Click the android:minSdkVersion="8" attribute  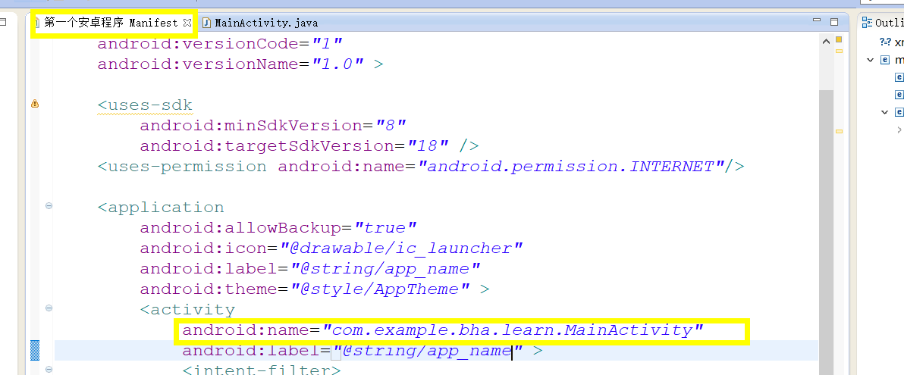click(274, 125)
